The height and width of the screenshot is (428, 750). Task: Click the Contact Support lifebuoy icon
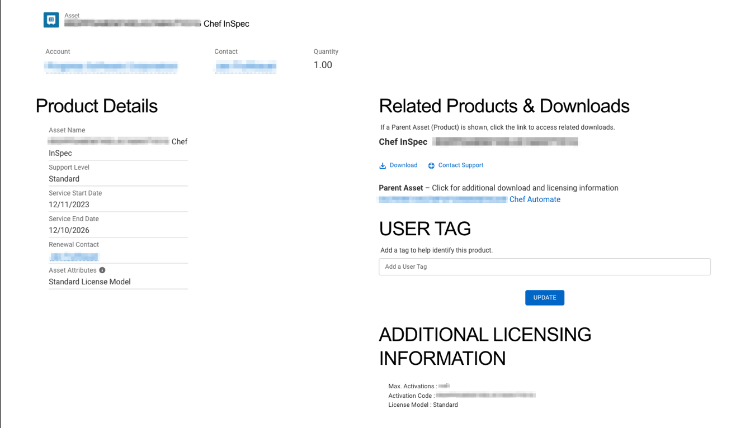431,166
